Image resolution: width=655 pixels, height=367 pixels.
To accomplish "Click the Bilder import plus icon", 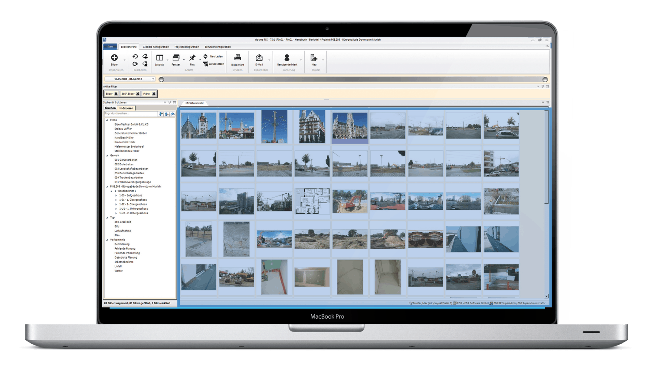I will pos(114,58).
